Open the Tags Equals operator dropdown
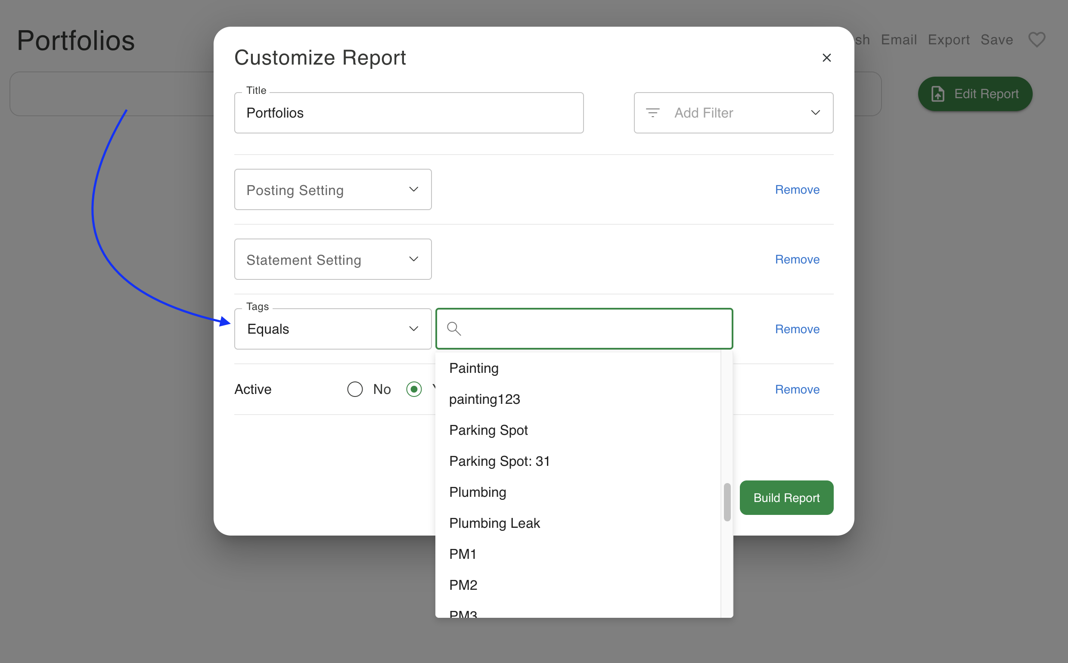 (332, 329)
